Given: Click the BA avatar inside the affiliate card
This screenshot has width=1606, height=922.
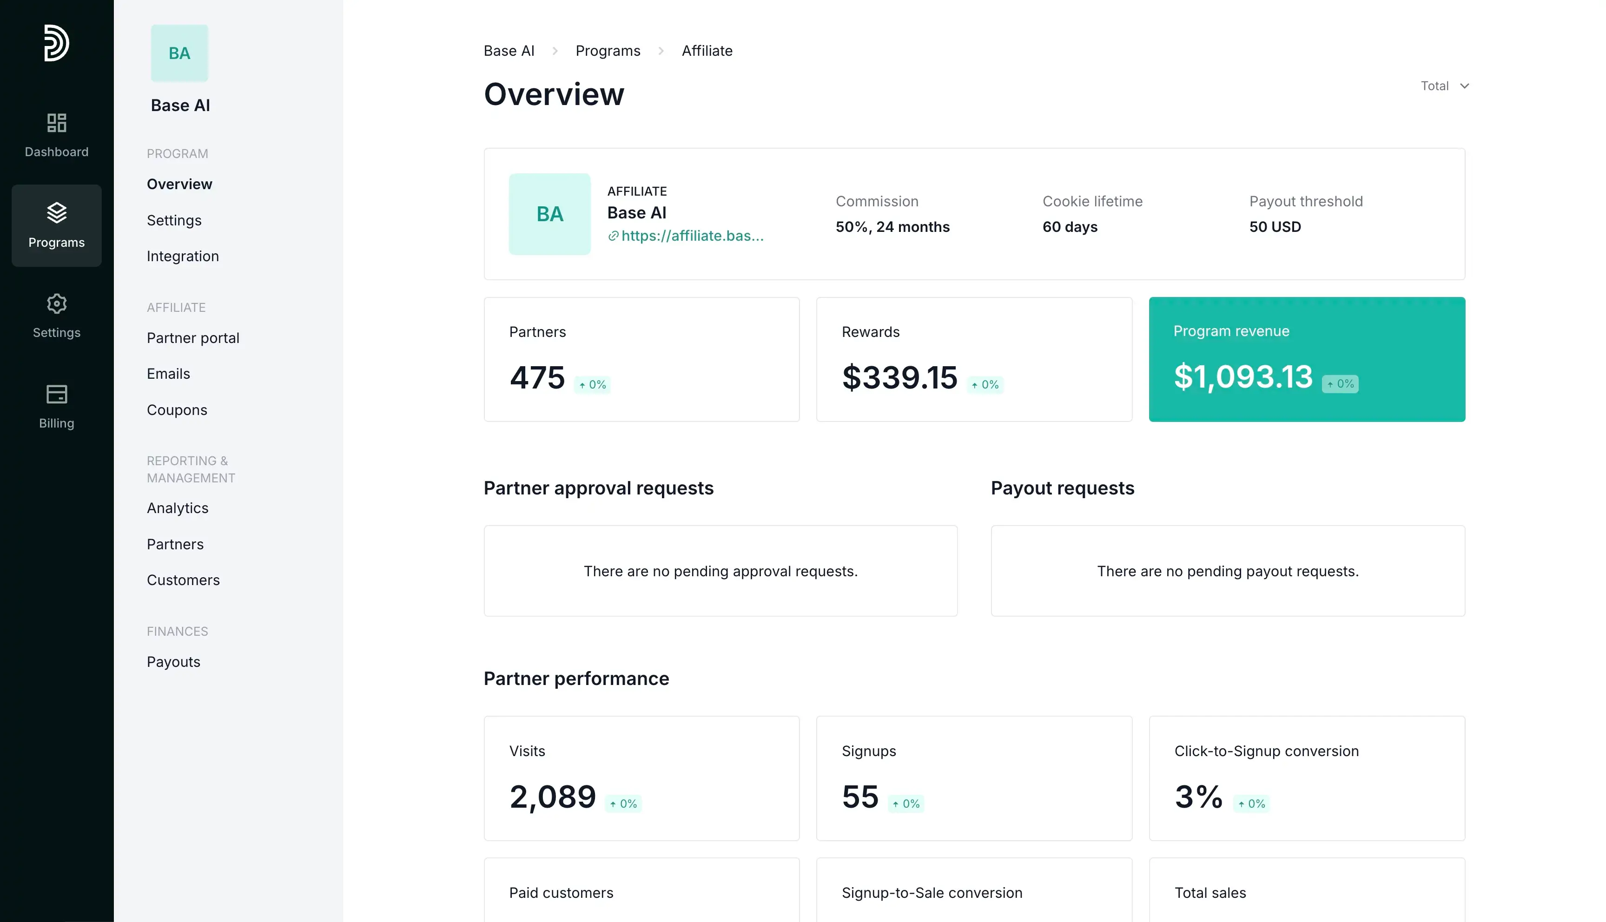Looking at the screenshot, I should pos(549,214).
